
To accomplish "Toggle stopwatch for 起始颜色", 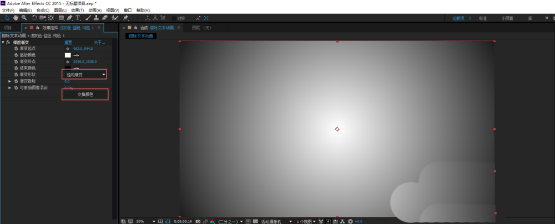I will [16, 55].
